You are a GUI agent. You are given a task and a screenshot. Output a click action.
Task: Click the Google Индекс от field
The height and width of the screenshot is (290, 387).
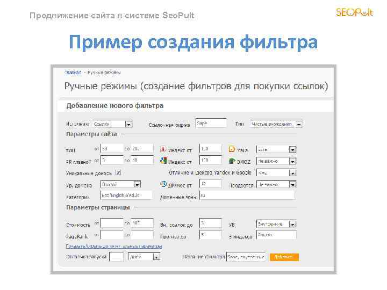click(211, 160)
